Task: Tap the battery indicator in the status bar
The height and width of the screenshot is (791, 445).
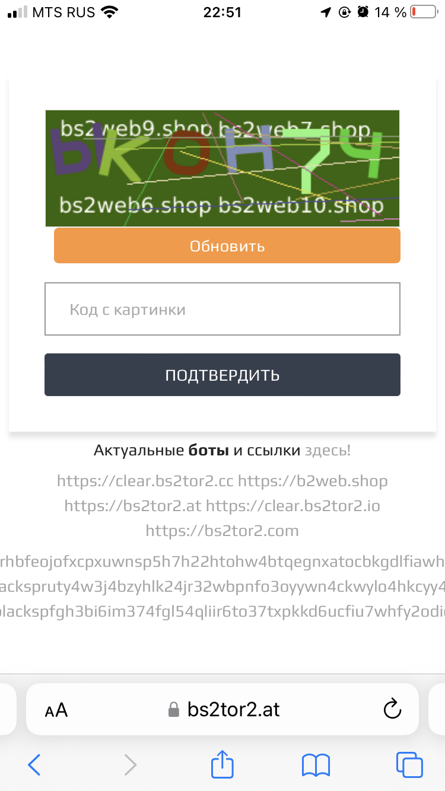Action: [x=423, y=12]
